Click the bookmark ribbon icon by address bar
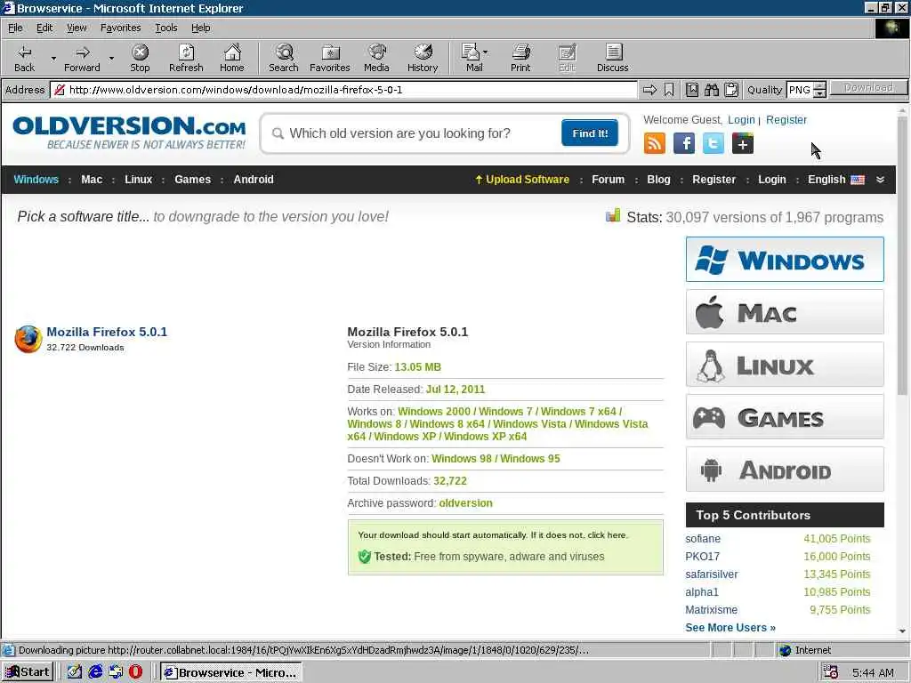The image size is (911, 683). point(669,90)
